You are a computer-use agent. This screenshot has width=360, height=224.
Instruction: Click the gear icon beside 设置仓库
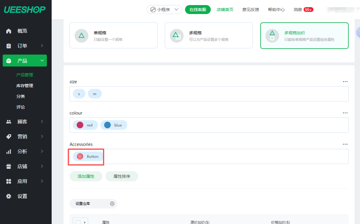click(x=112, y=204)
